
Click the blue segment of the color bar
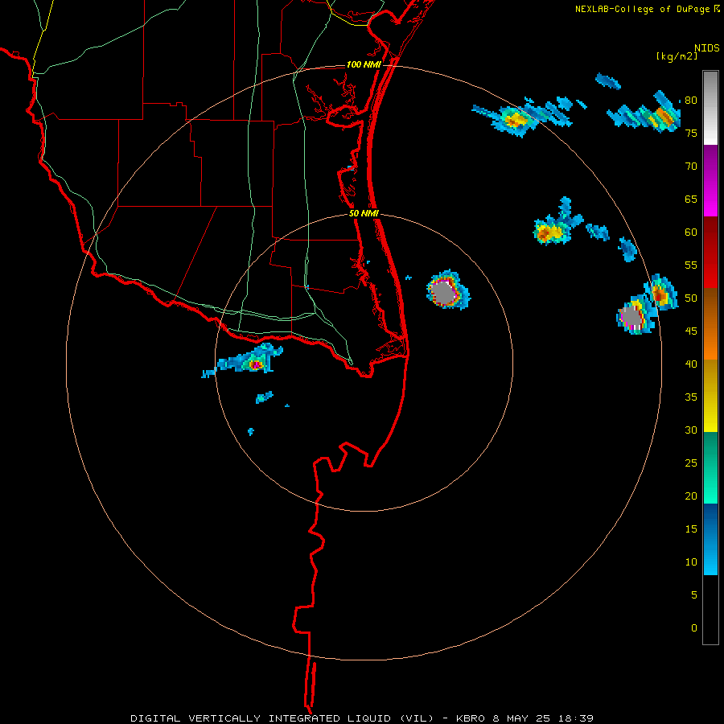tap(710, 539)
